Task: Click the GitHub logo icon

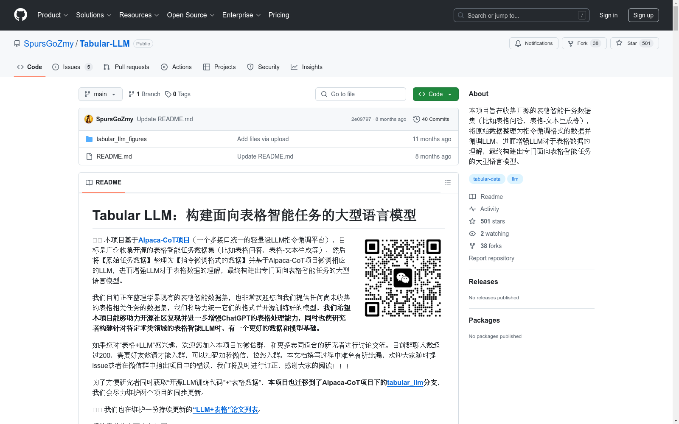Action: (20, 15)
